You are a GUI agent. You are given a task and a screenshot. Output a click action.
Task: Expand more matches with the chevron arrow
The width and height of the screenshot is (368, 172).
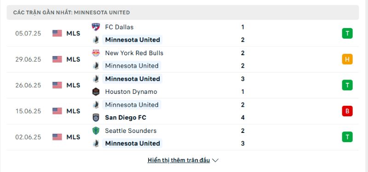[x=215, y=161]
